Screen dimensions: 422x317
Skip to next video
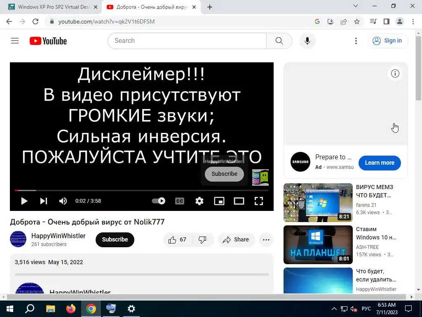click(x=44, y=201)
